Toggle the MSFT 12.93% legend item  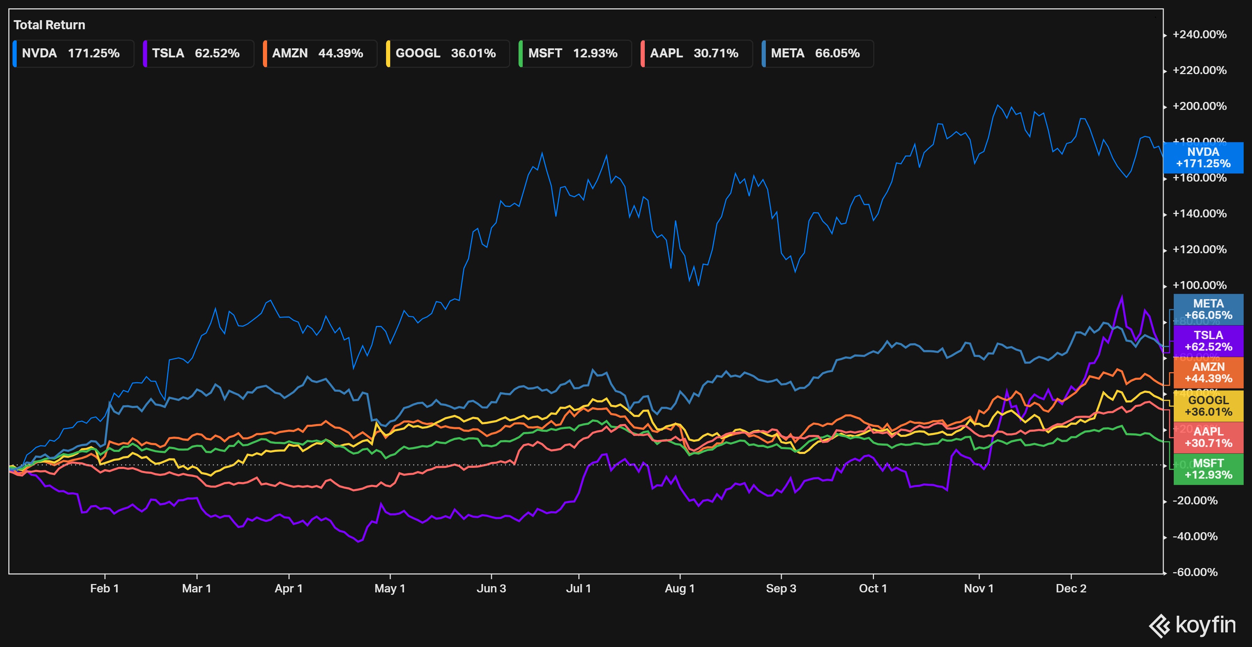[575, 54]
